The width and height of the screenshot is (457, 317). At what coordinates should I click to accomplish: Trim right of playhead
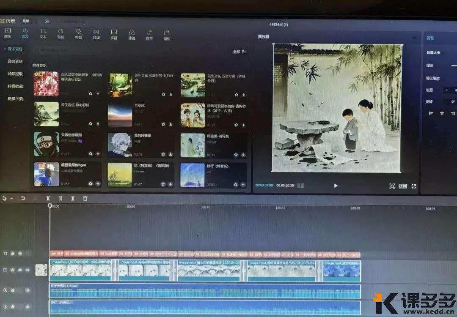click(x=73, y=198)
